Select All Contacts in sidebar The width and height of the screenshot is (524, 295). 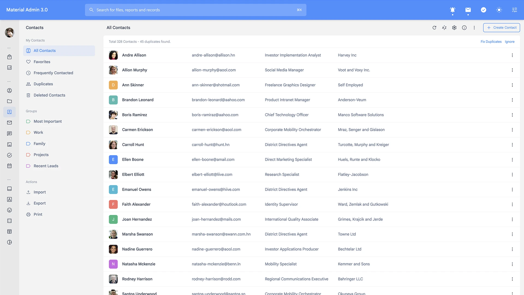pos(59,51)
